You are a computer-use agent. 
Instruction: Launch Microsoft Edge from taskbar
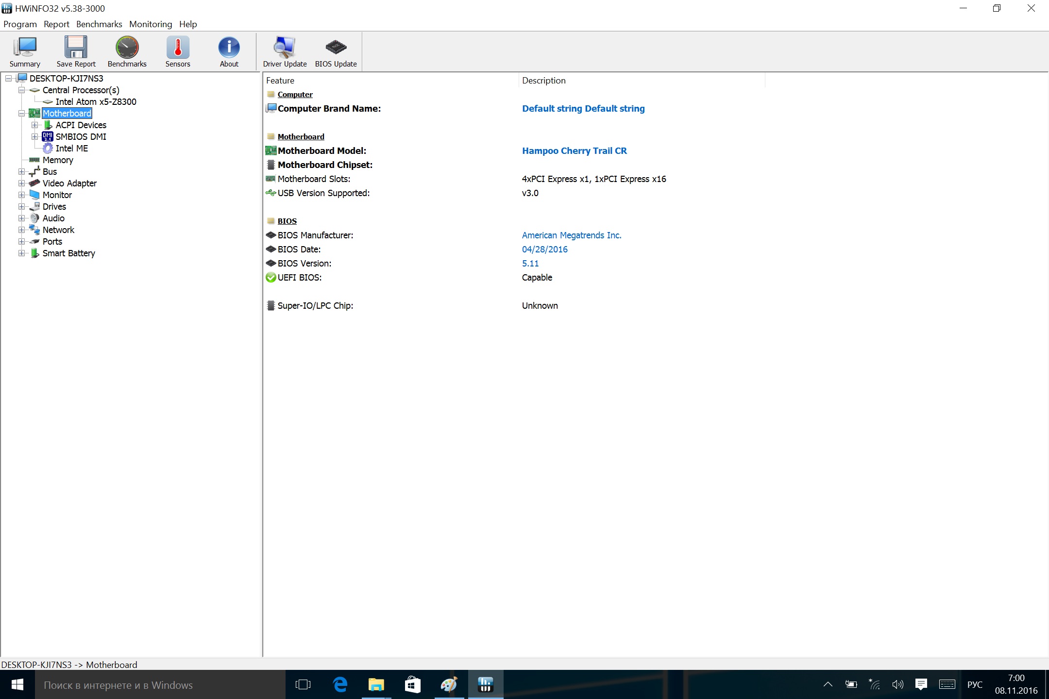click(x=340, y=684)
